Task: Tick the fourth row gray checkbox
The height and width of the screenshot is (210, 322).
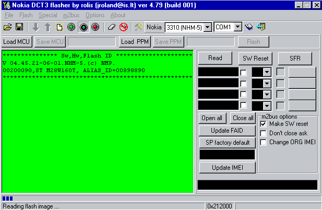Action: (280, 106)
